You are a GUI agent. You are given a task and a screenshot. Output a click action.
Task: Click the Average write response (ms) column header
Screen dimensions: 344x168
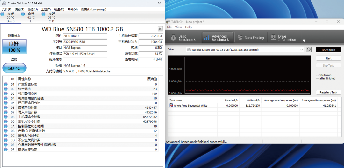(319, 100)
